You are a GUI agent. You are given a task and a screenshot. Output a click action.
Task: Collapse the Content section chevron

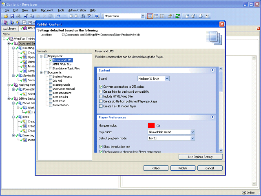pyautogui.click(x=212, y=70)
